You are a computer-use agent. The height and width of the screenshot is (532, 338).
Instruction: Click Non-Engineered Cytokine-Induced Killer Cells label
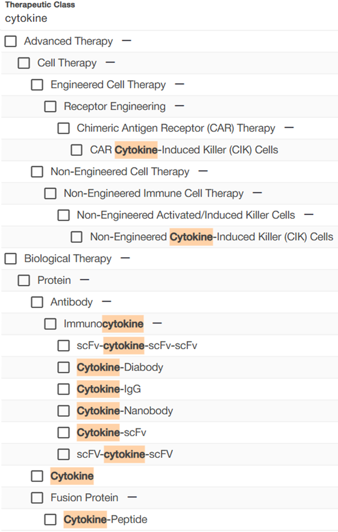[x=212, y=237]
